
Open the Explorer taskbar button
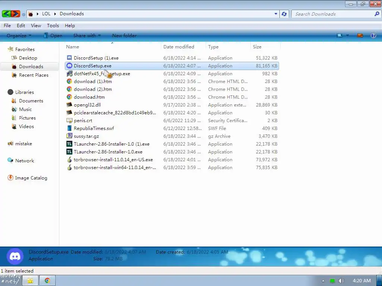(x=30, y=281)
